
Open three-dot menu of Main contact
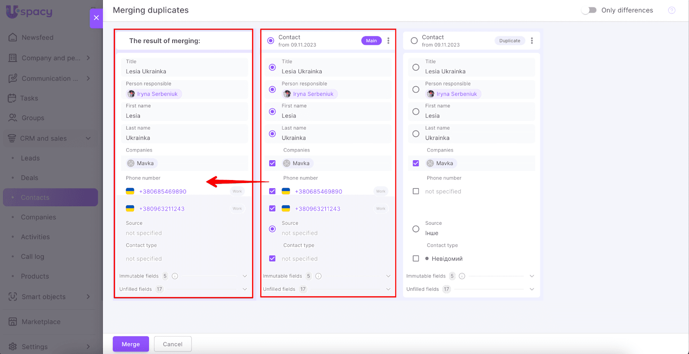point(388,41)
